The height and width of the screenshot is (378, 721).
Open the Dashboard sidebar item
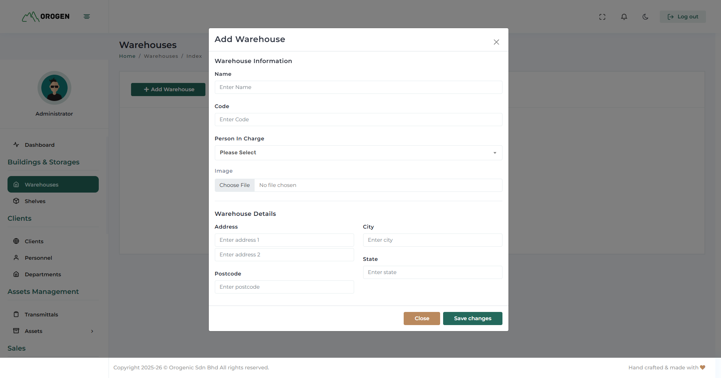click(39, 145)
